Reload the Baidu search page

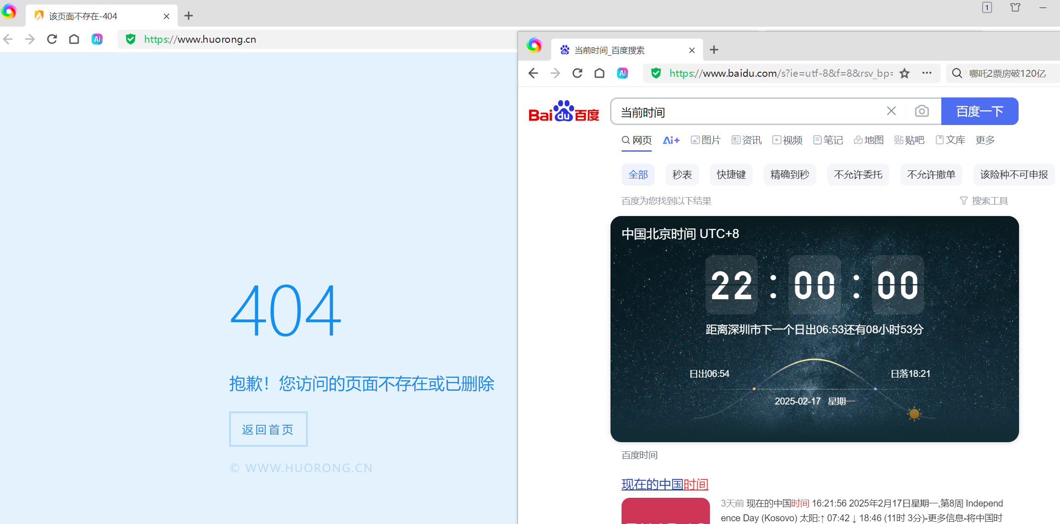click(577, 73)
